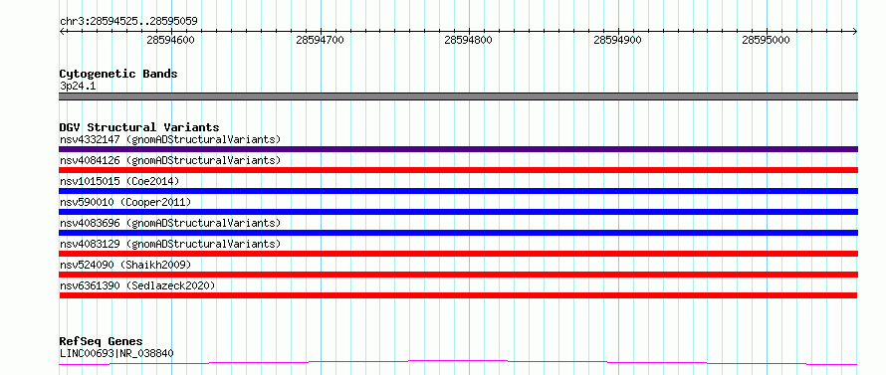Open the nsv524090 (Shaikh2009) label

[x=125, y=265]
